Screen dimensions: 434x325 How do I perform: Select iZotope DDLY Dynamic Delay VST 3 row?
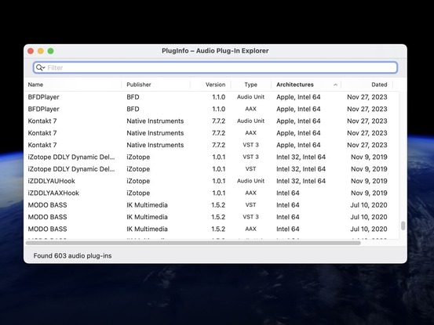click(x=212, y=157)
